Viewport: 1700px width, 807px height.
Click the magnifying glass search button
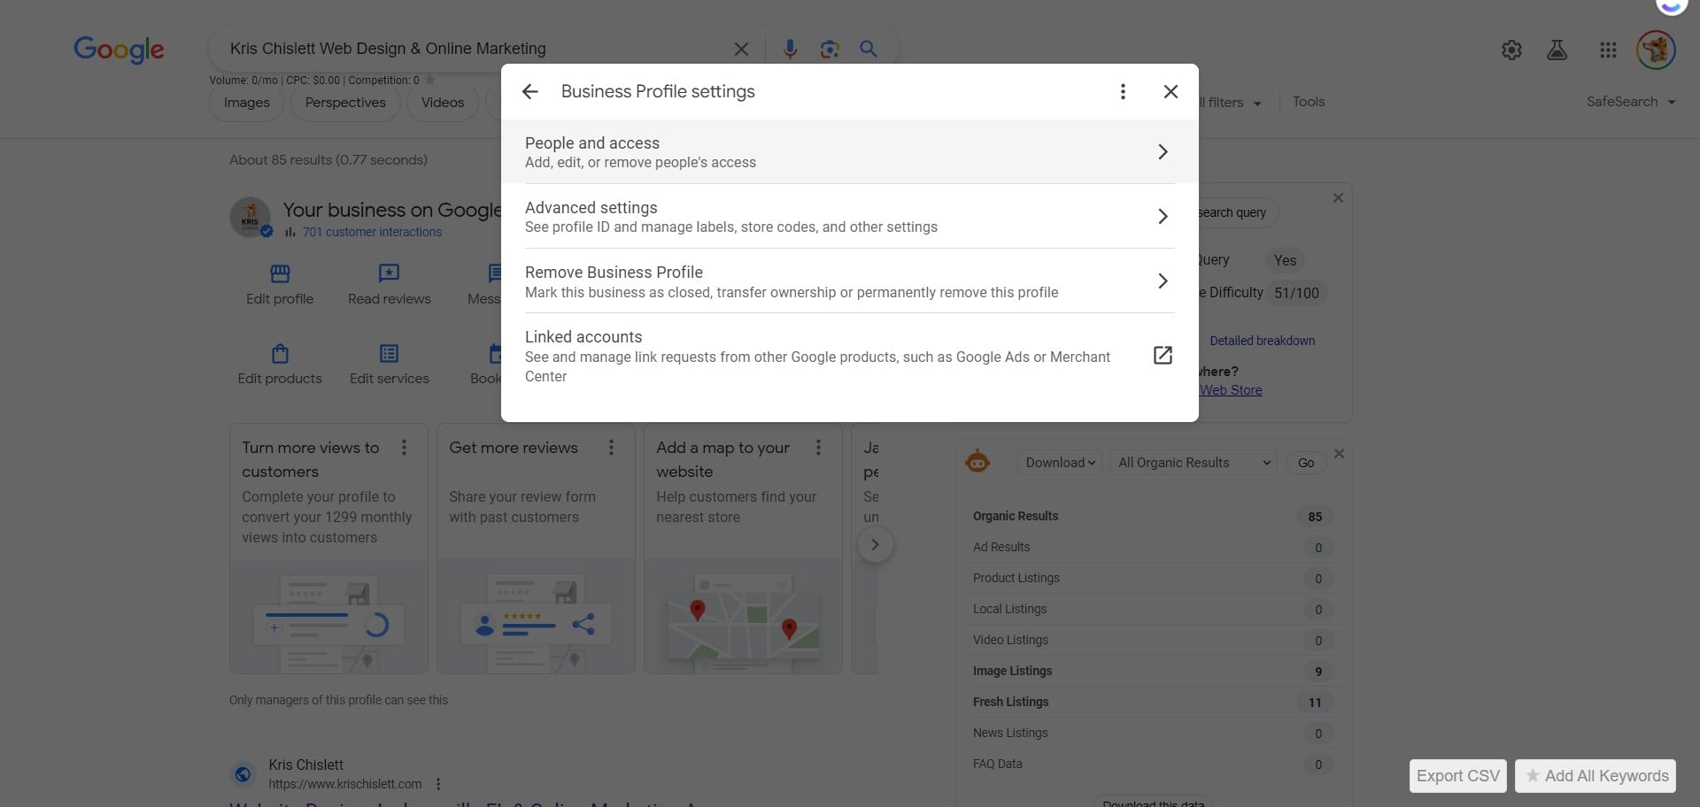tap(869, 50)
